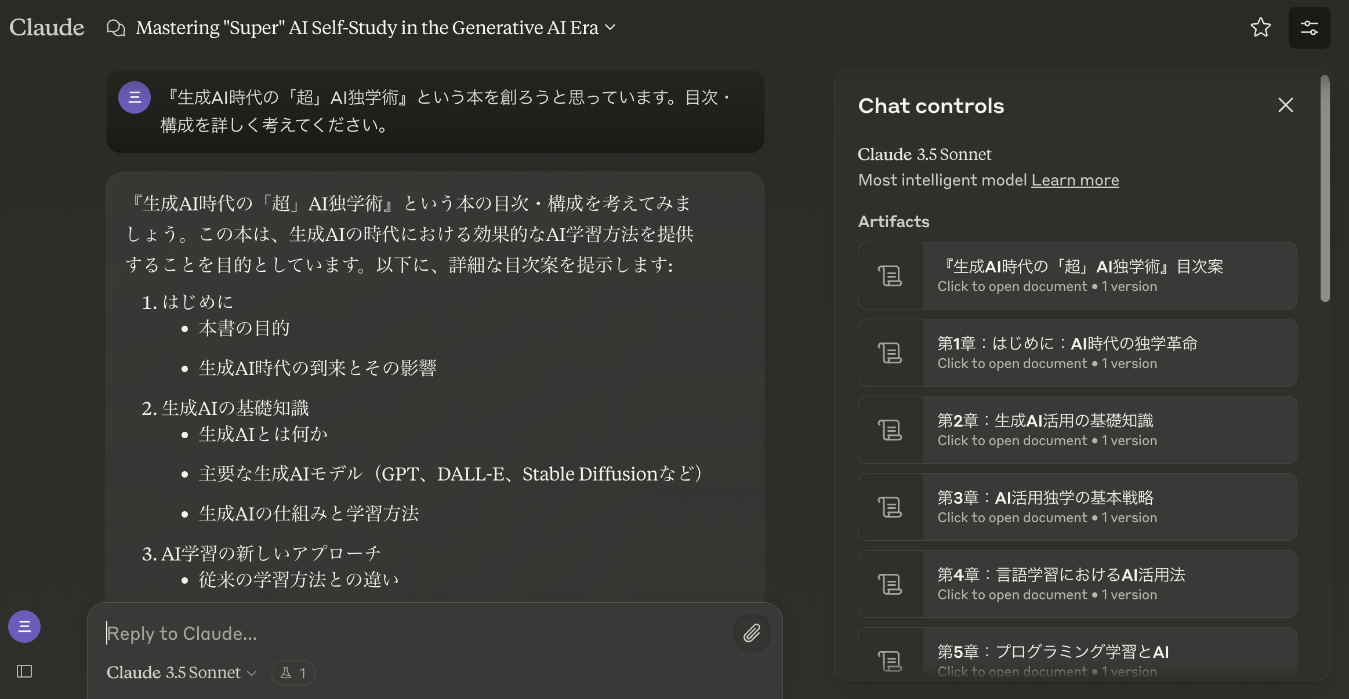Open the Claude 3.5 Sonnet model selector

182,672
